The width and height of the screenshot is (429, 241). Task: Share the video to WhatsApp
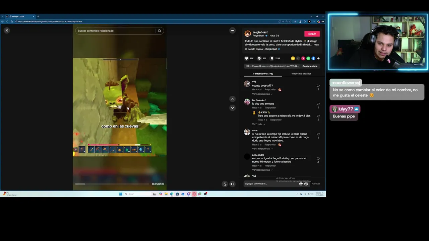308,58
